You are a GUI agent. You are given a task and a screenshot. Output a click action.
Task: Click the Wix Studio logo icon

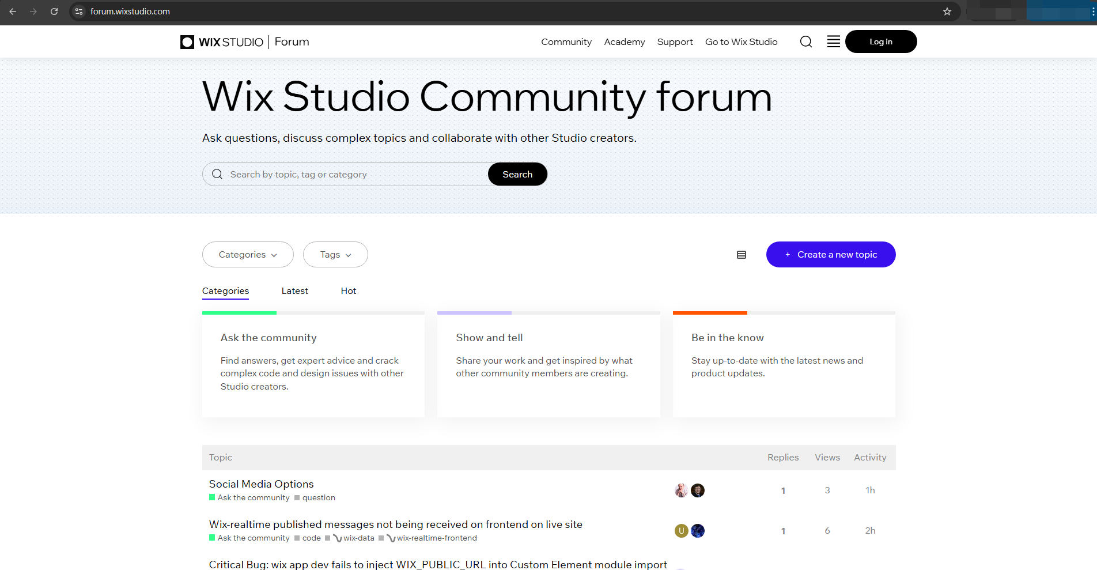coord(187,42)
